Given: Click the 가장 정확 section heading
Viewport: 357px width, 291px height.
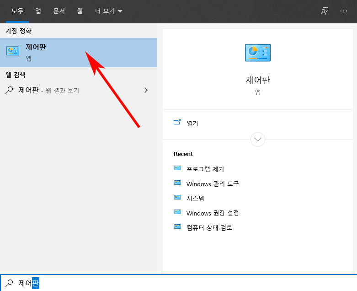Looking at the screenshot, I should pos(18,31).
